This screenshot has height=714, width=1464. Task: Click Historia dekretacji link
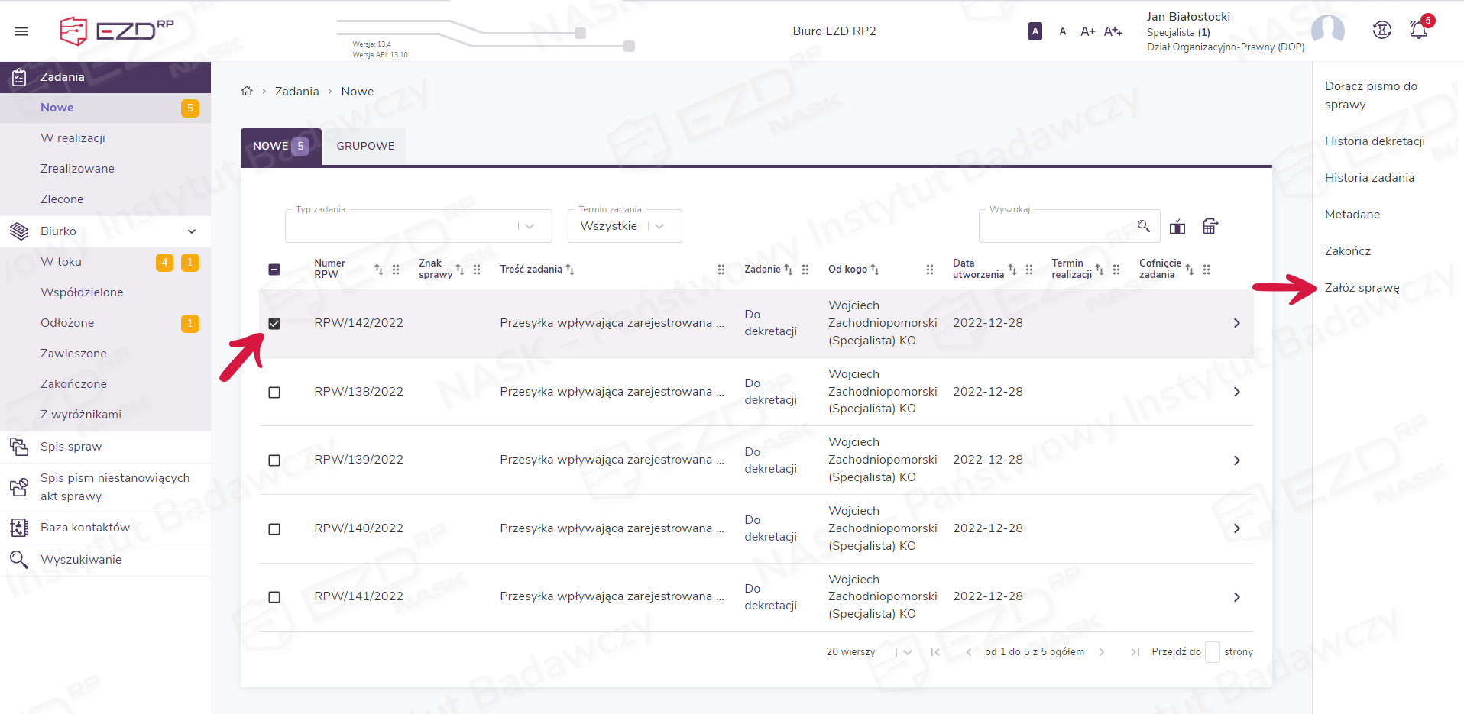(1374, 141)
